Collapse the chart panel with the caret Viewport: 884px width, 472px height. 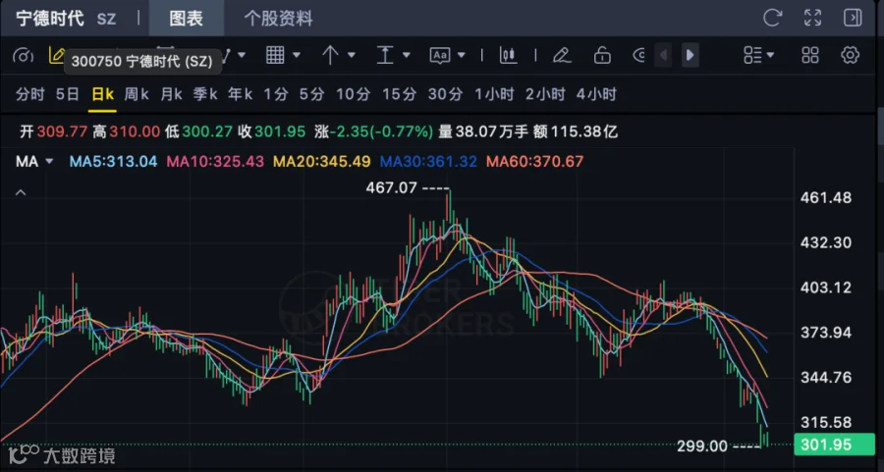(21, 192)
